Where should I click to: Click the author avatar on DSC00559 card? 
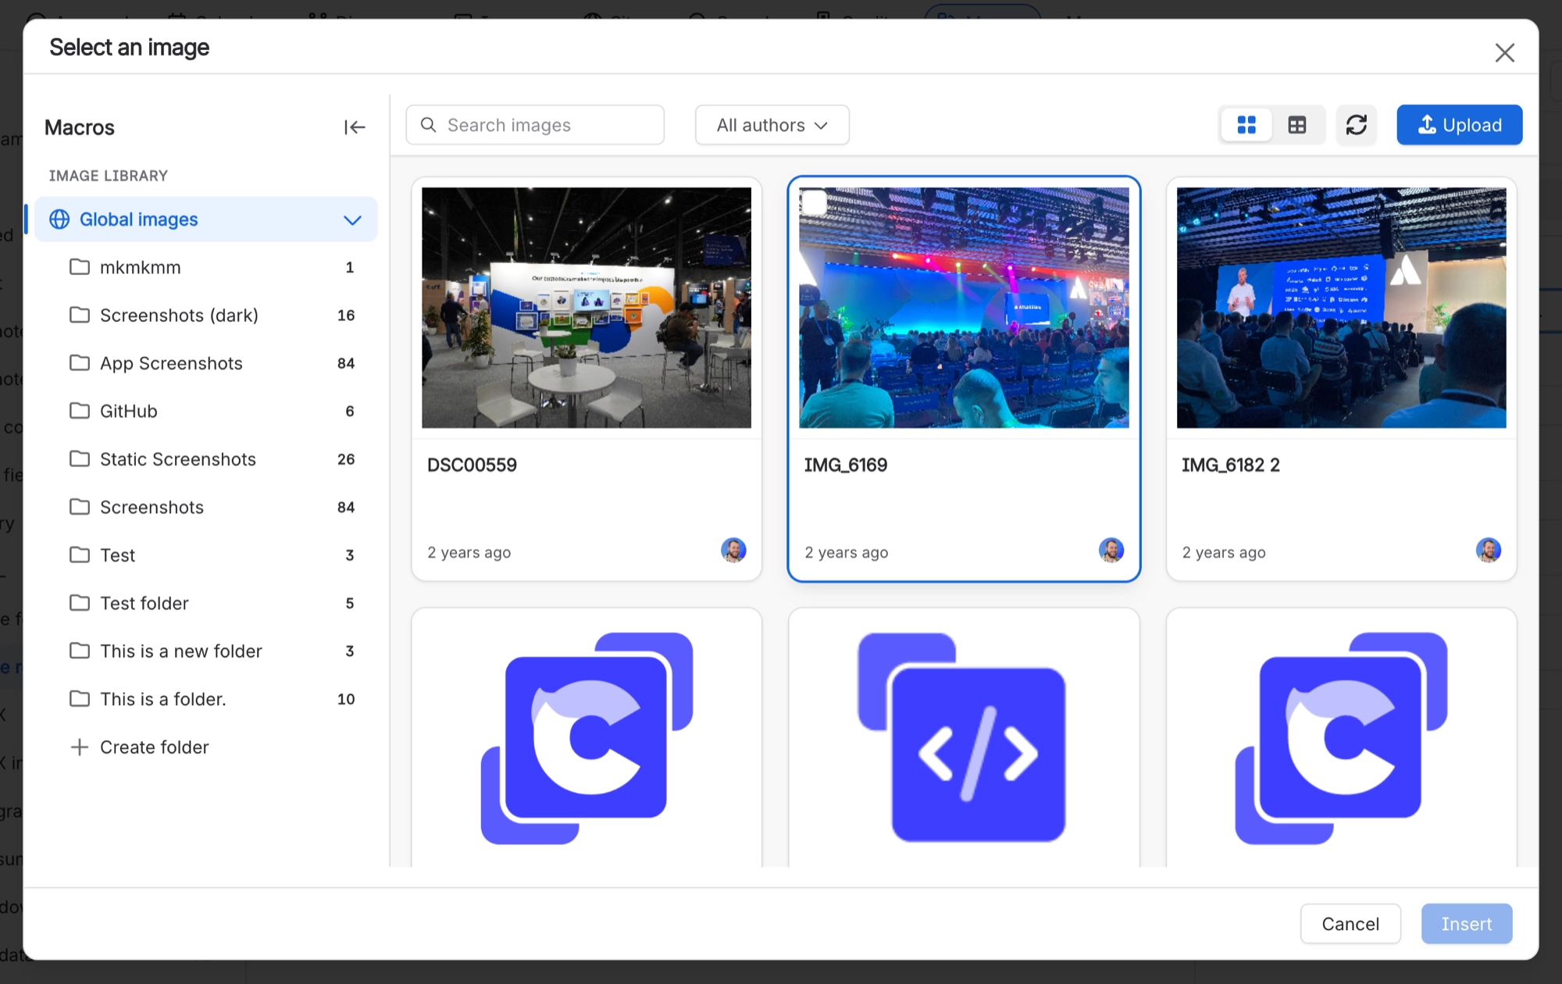733,551
